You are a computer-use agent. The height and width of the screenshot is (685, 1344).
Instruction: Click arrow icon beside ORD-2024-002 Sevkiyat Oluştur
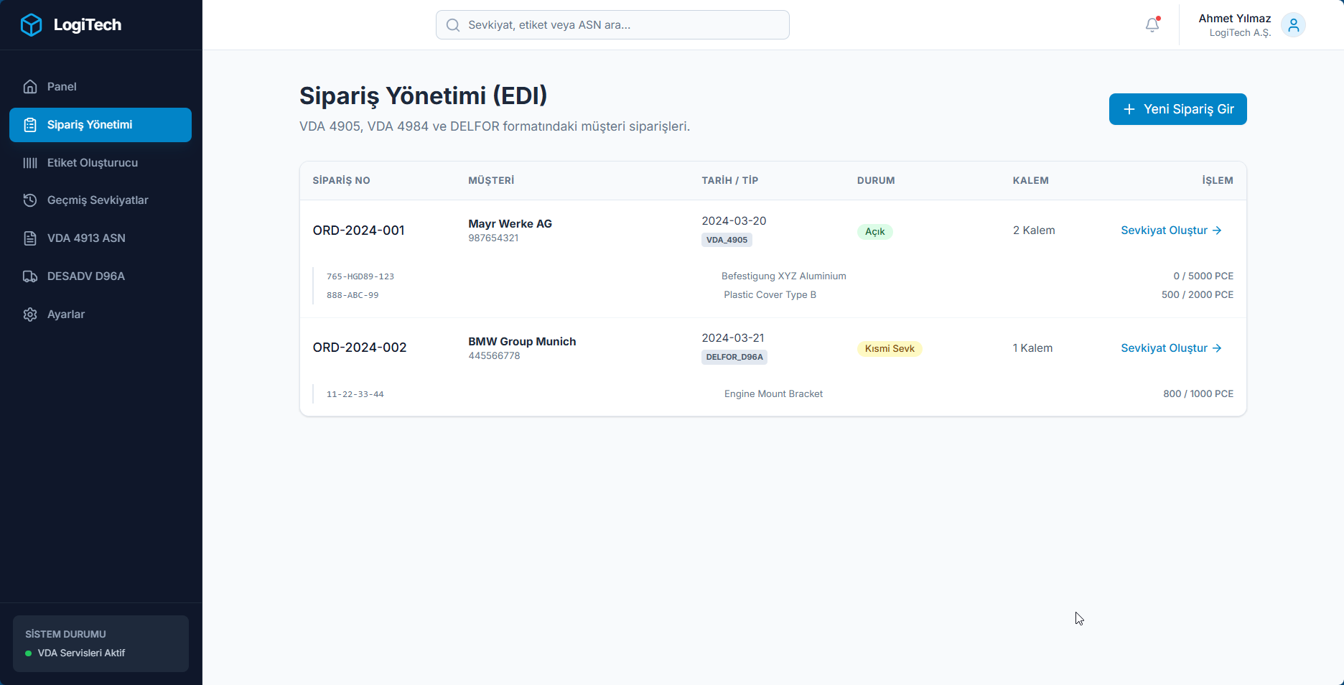(x=1217, y=348)
